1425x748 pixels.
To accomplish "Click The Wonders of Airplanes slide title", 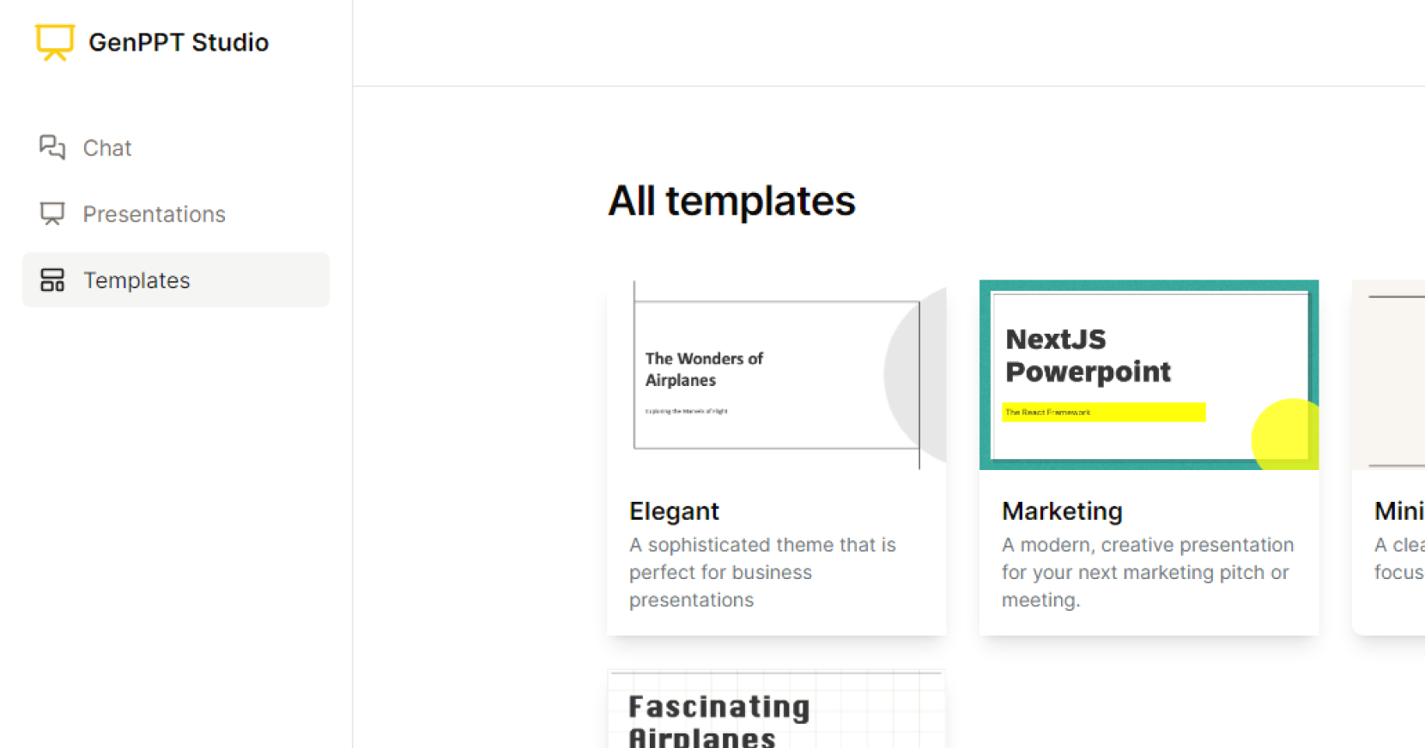I will click(x=704, y=369).
